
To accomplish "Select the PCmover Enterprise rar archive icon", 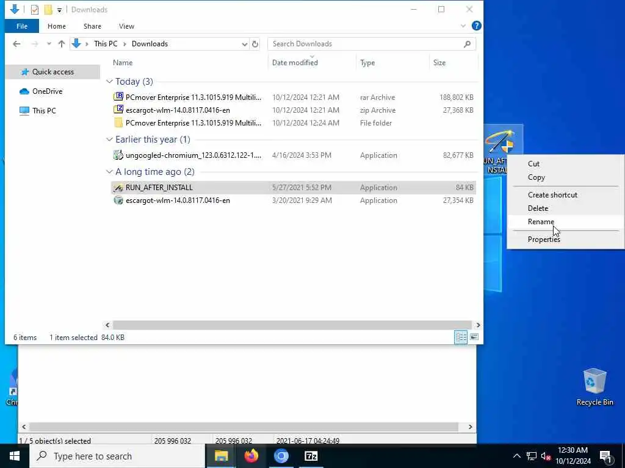I will [118, 97].
